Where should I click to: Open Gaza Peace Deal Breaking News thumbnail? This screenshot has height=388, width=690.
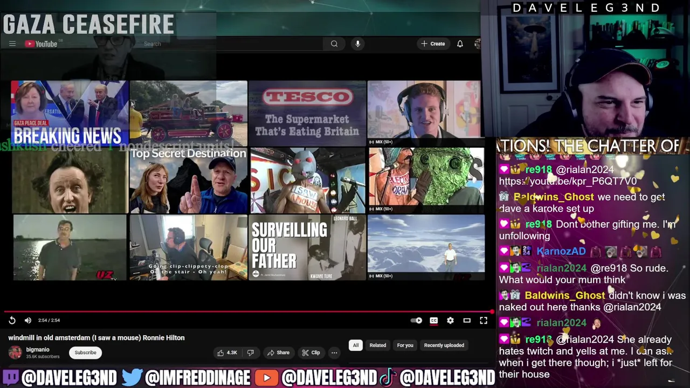tap(70, 113)
